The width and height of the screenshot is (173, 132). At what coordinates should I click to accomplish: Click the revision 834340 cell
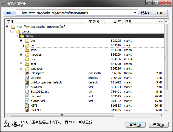(x=116, y=50)
